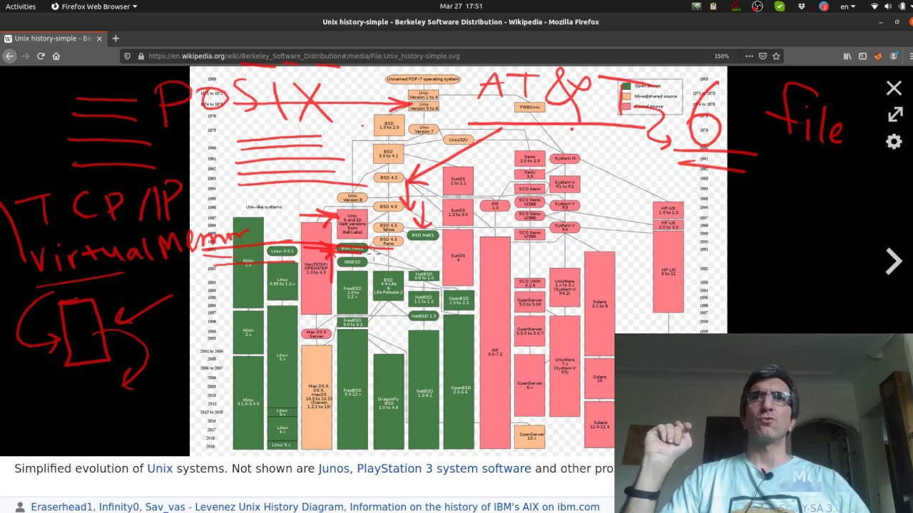The image size is (913, 513).
Task: Open the PlayStation 3 system software link
Action: click(444, 468)
